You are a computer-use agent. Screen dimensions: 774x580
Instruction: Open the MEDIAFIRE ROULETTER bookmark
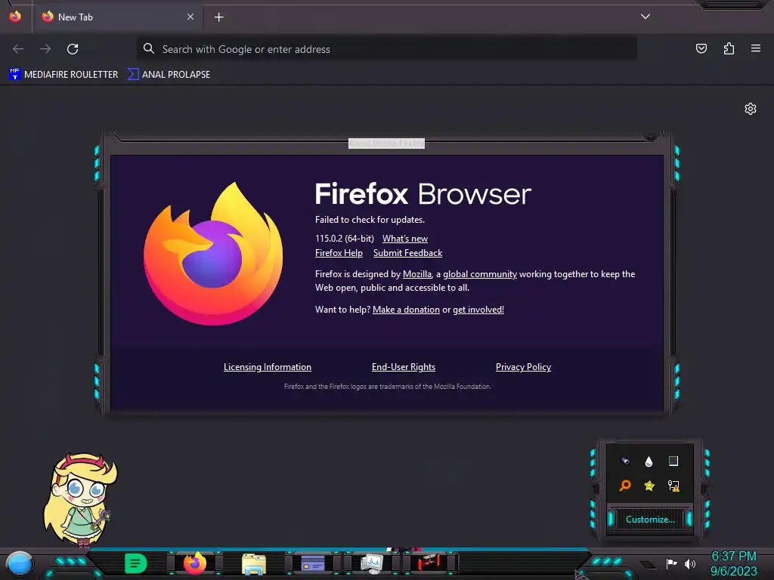(63, 75)
